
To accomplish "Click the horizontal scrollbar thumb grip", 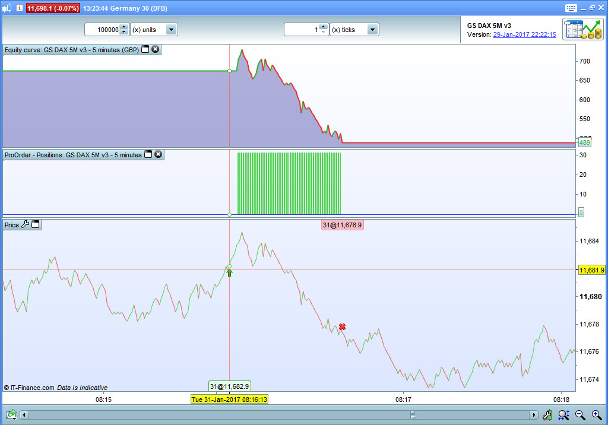I will (413, 415).
